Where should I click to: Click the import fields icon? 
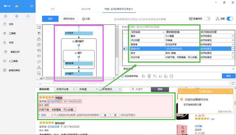click(166, 76)
